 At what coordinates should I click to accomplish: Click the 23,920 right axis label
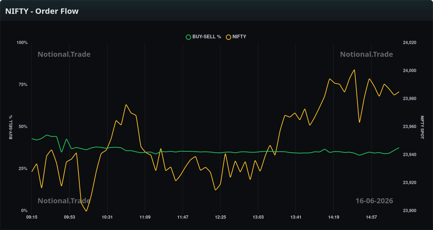(410, 183)
